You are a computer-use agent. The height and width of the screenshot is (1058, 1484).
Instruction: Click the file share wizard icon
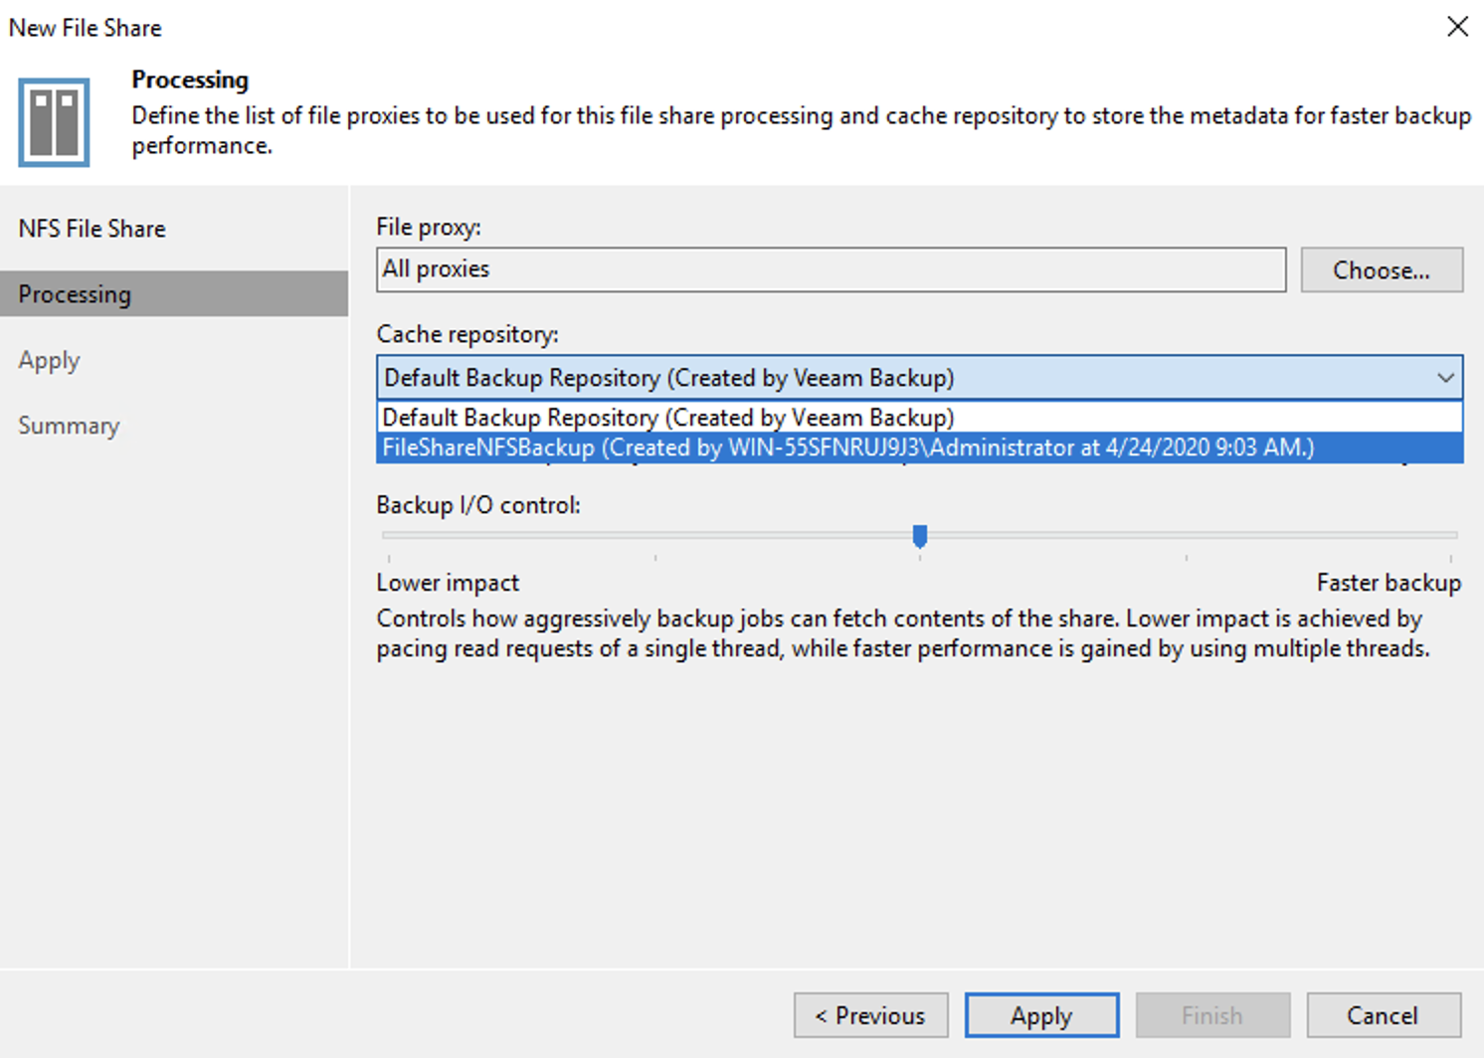pyautogui.click(x=54, y=122)
